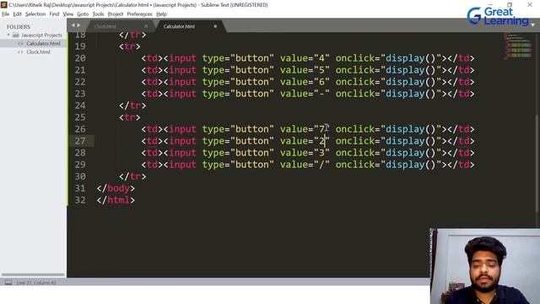Place cursor on value "3" on line 28
The width and height of the screenshot is (540, 304).
321,153
